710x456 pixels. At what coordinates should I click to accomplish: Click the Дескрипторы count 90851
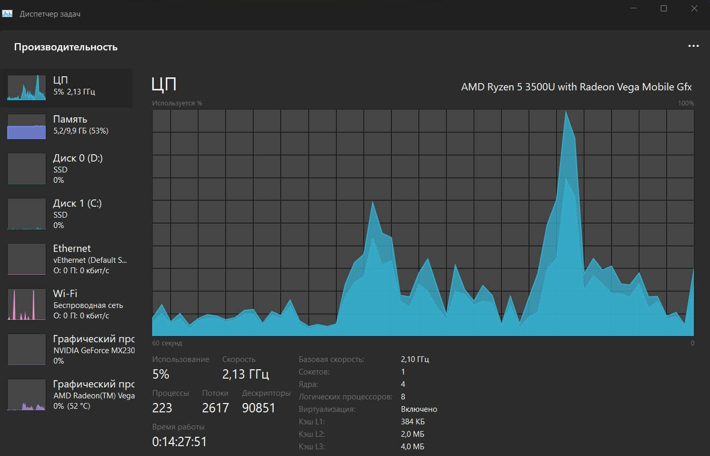point(259,408)
